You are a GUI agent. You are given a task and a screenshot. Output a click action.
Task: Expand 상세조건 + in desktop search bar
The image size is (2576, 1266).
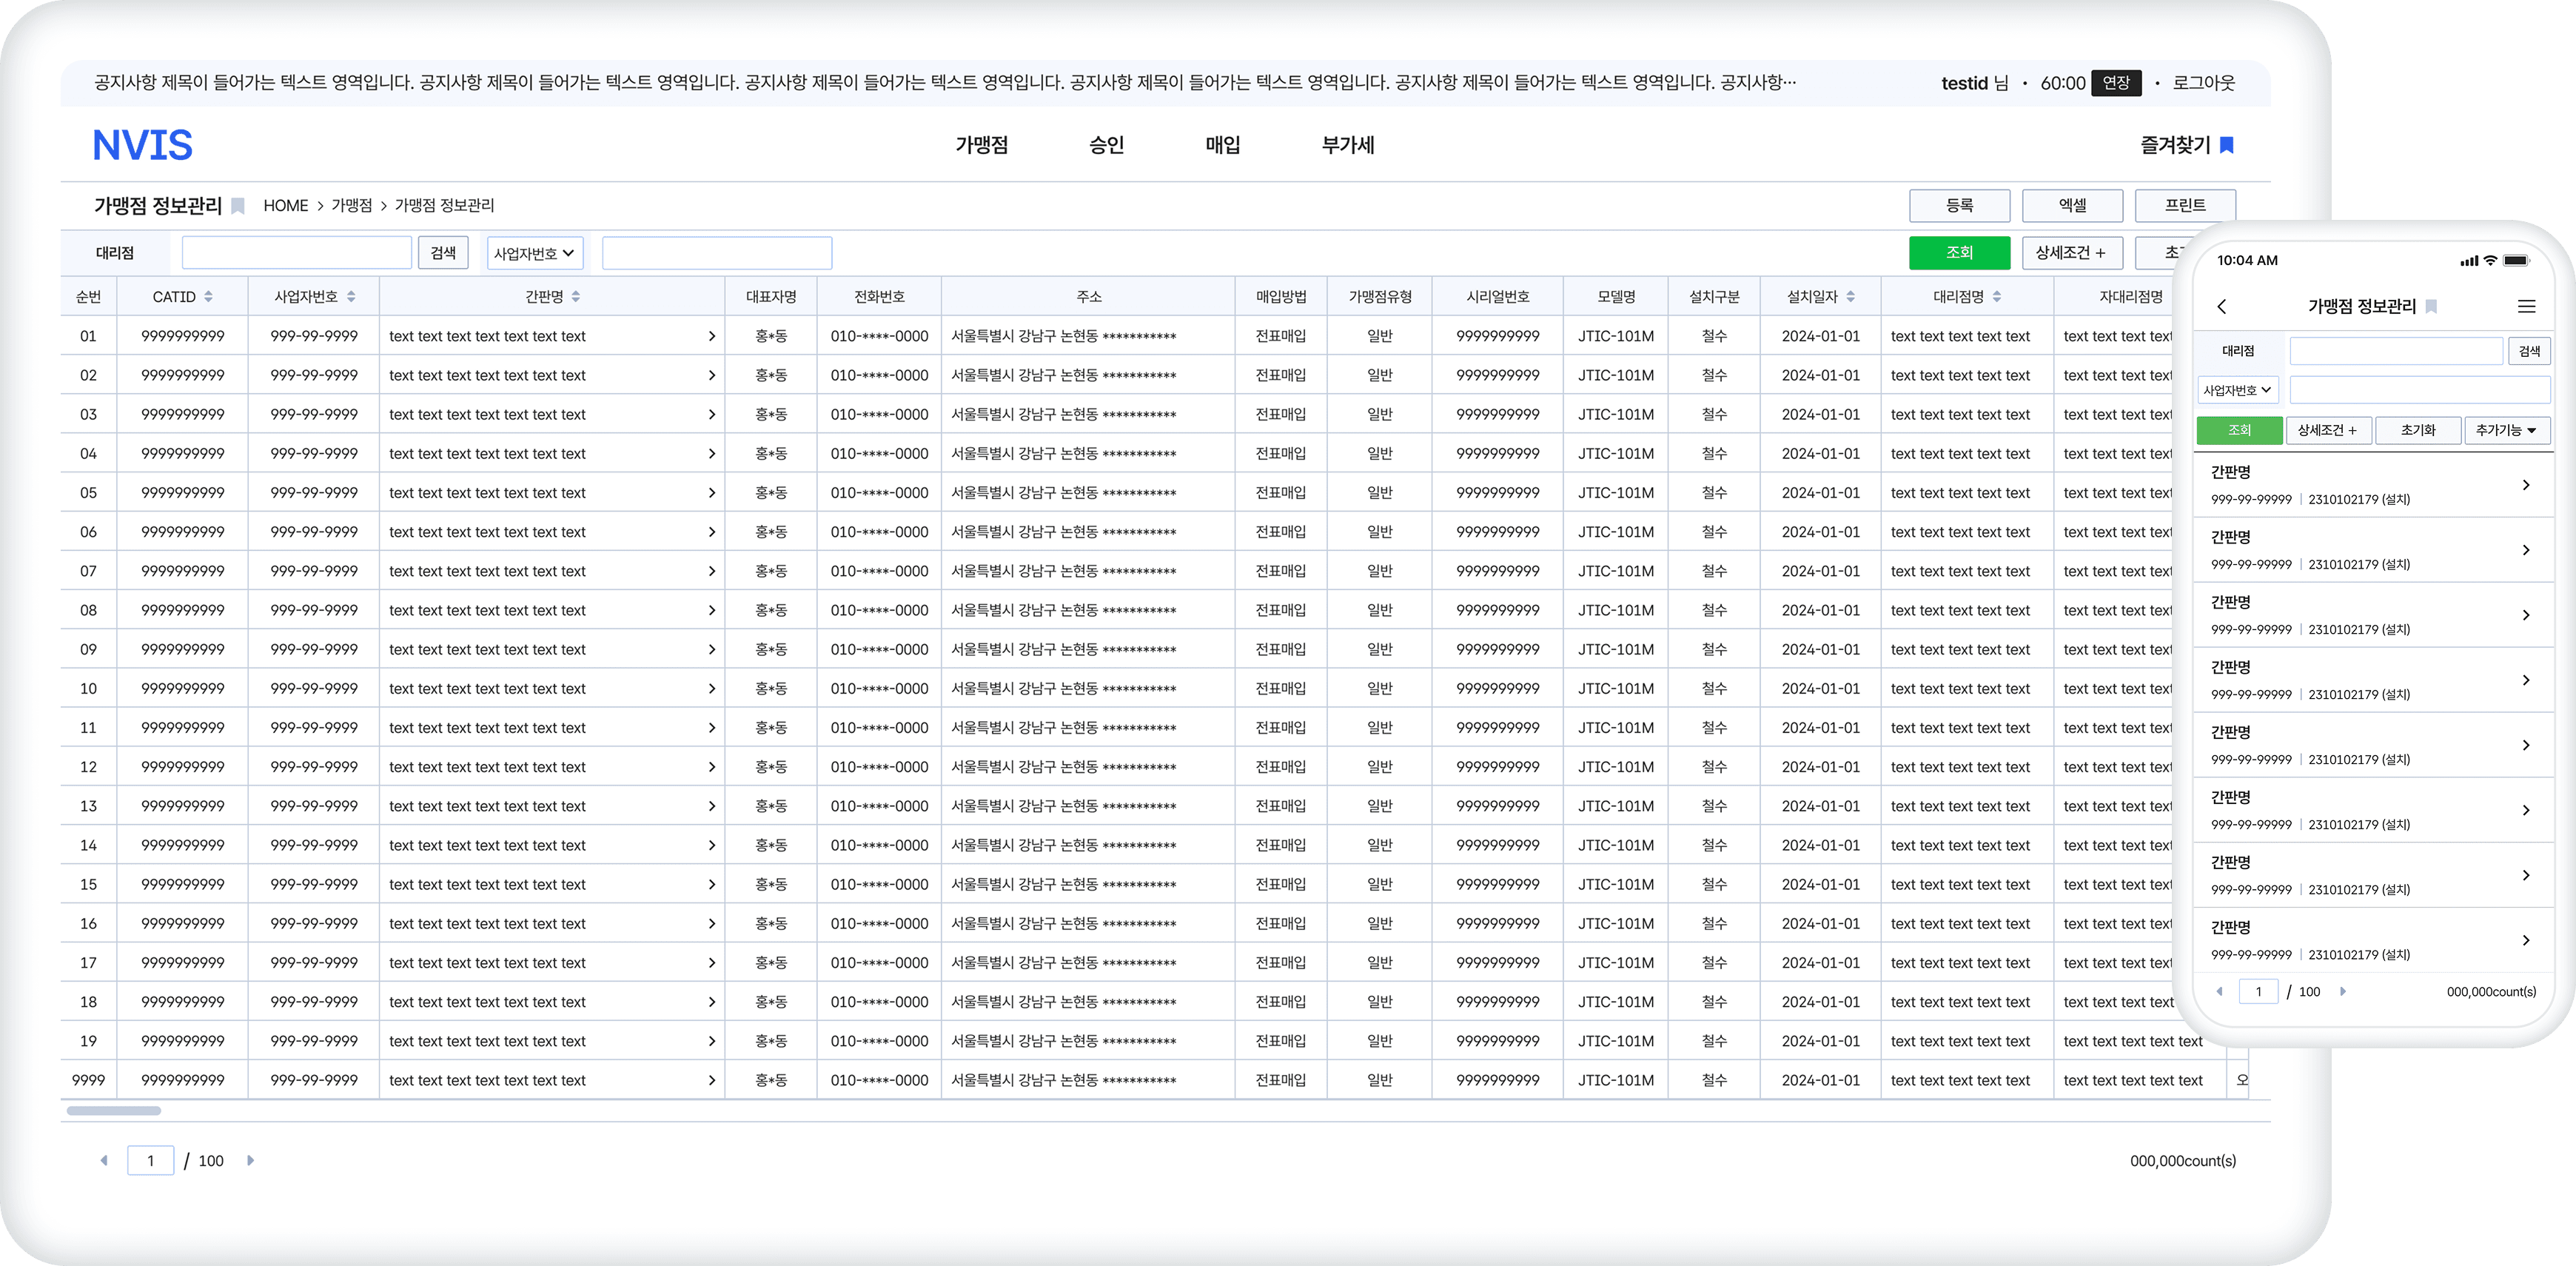point(2071,254)
